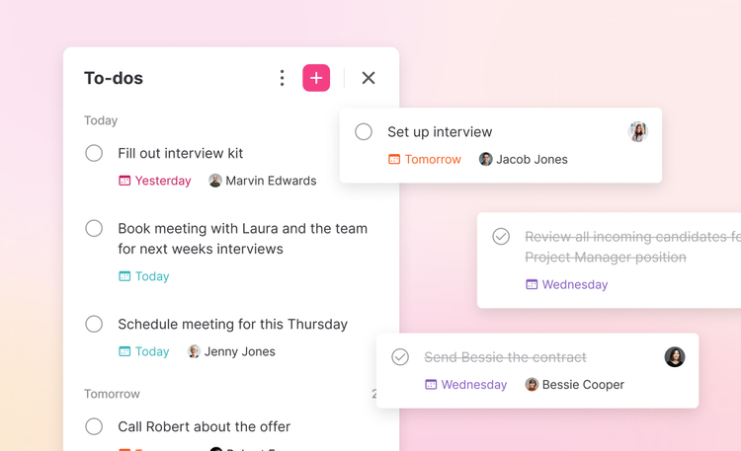Click the orange Tomorrow calendar icon
The image size is (741, 451).
click(x=394, y=159)
